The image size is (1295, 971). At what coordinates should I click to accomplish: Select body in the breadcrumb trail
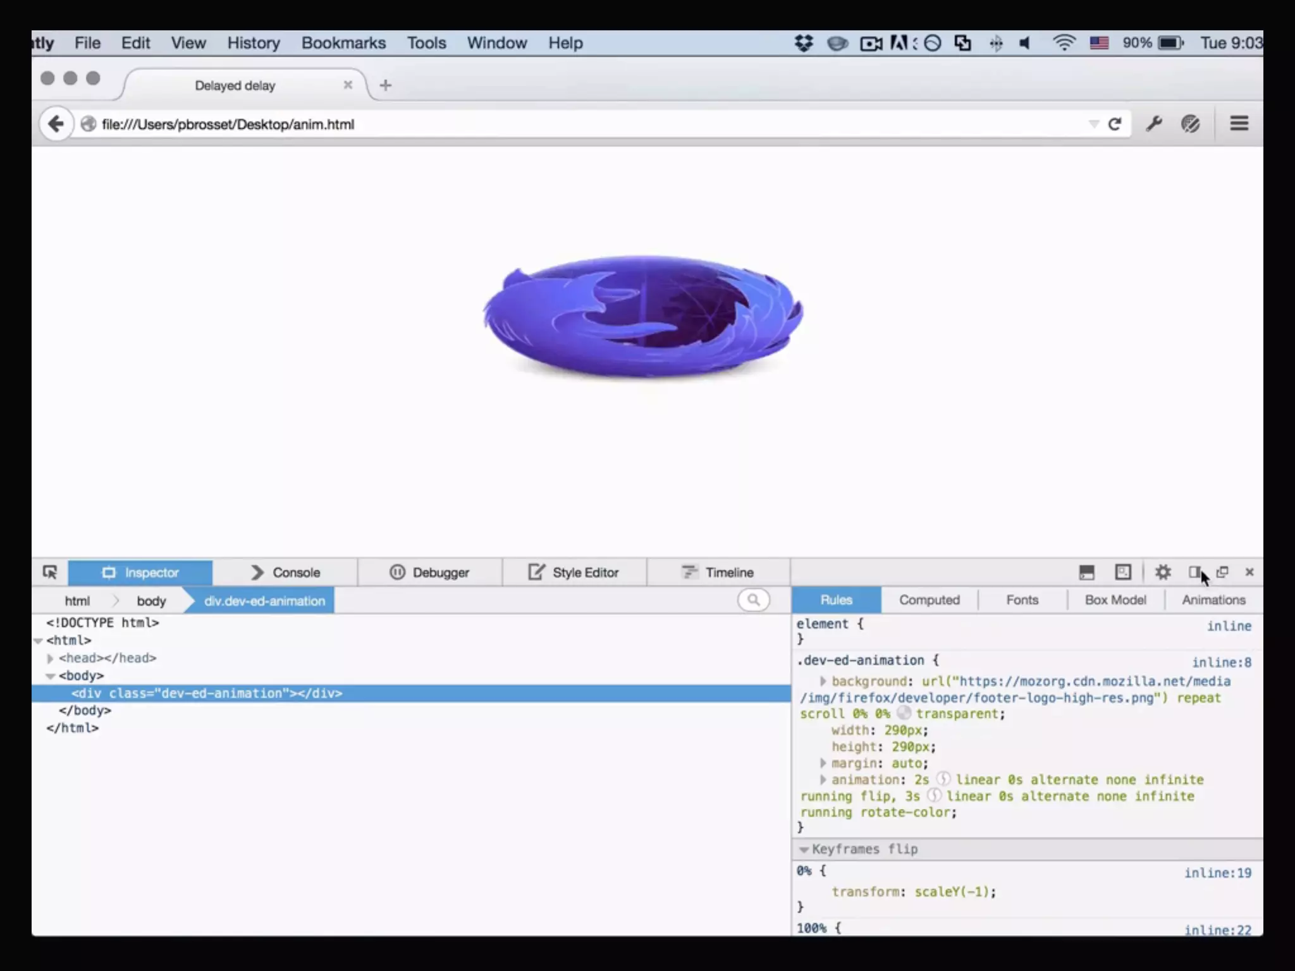point(151,601)
